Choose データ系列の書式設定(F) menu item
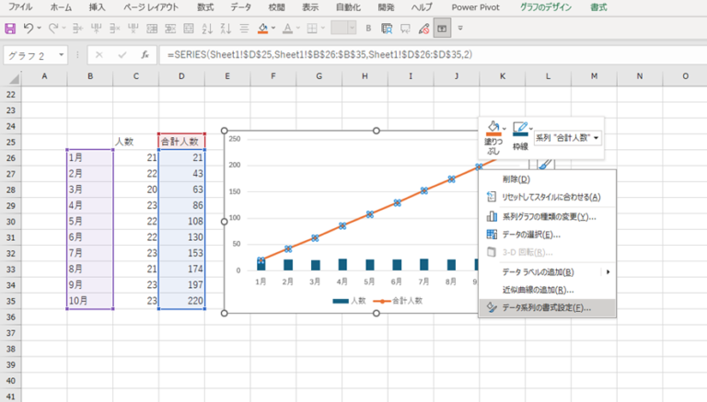707x402 pixels. click(x=547, y=308)
